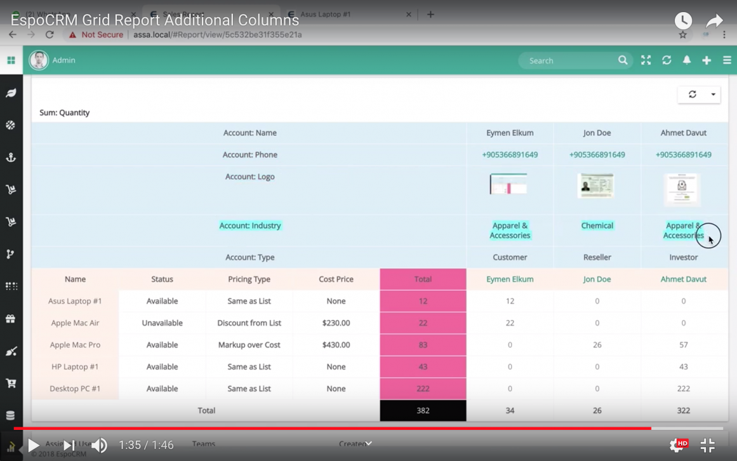Click the Reseller account type value
The image size is (737, 461).
[597, 258]
